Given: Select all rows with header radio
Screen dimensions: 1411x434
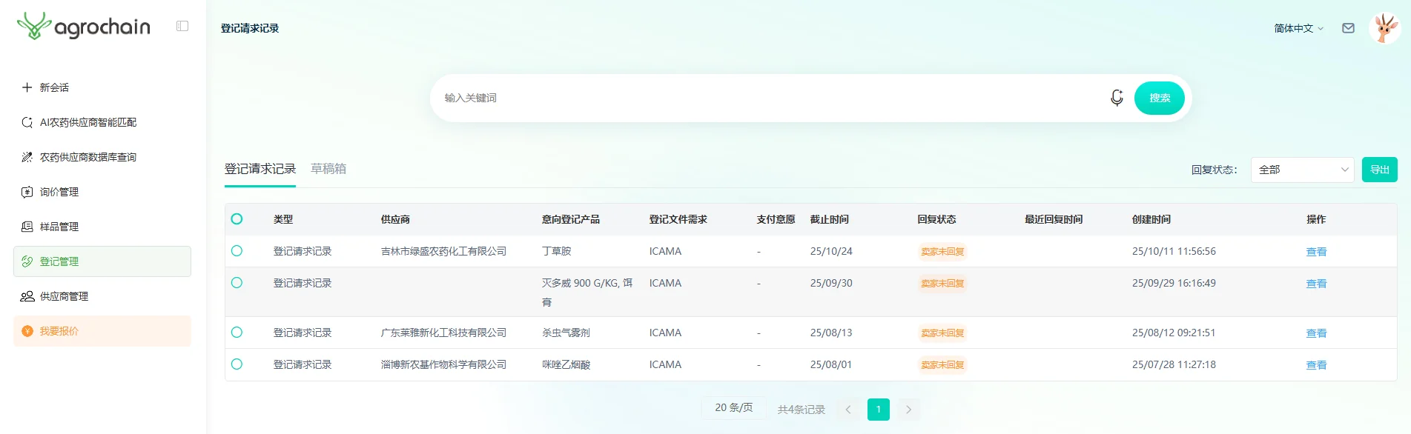Looking at the screenshot, I should point(237,219).
